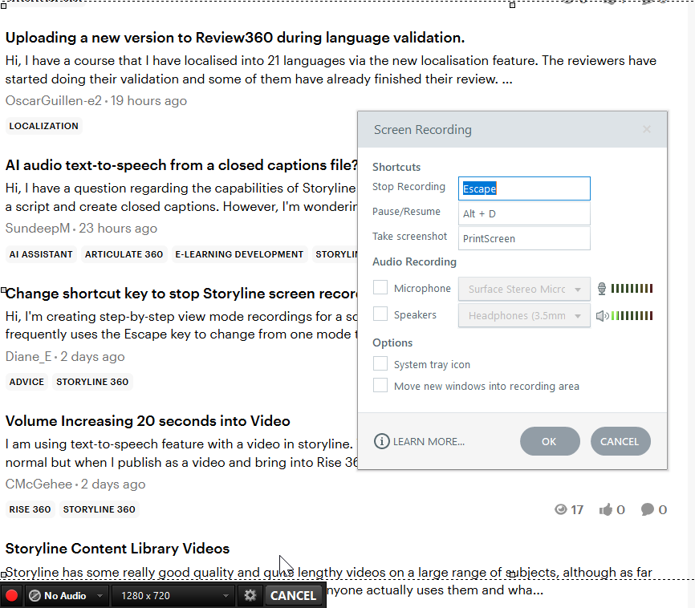Open Volume Increasing 20 seconds into Video post
This screenshot has height=608, width=695.
click(148, 421)
